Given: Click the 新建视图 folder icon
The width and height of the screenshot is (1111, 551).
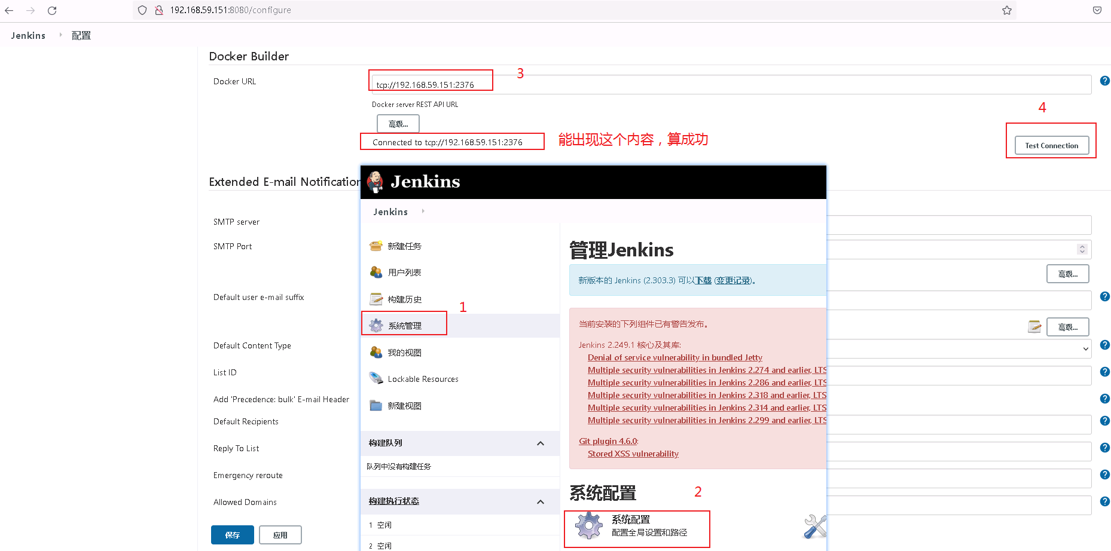Looking at the screenshot, I should click(x=376, y=405).
